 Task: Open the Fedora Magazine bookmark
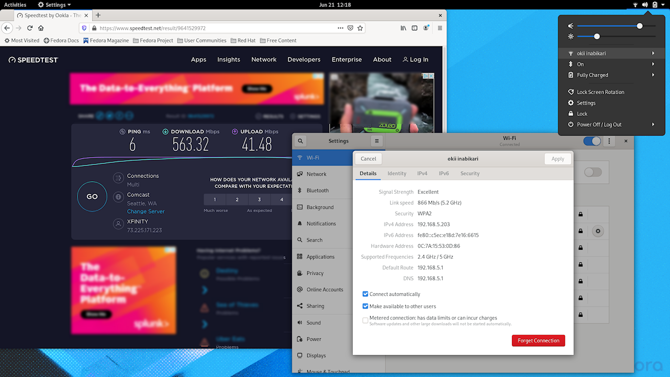click(x=105, y=40)
